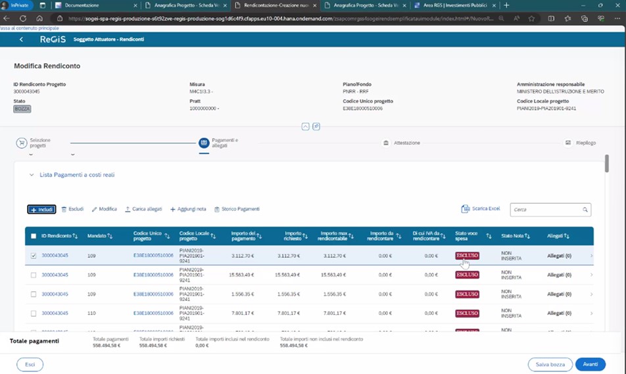626x374 pixels.
Task: Click the page vertical scrollbar
Action: tap(606, 164)
